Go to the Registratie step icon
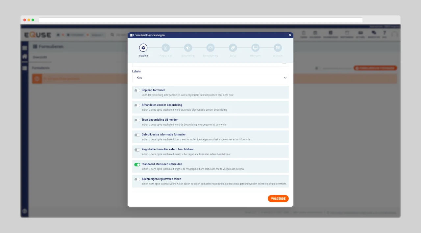Screen dimensions: 421x233 click(165, 48)
